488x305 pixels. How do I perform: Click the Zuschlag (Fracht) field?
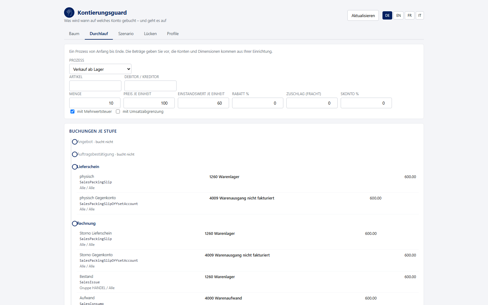pos(312,103)
